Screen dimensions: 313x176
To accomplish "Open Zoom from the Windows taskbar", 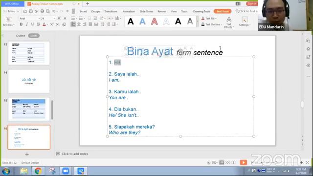I will click(66, 171).
